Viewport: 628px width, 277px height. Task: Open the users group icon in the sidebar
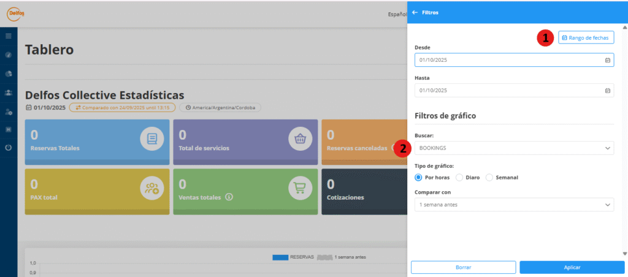[9, 93]
